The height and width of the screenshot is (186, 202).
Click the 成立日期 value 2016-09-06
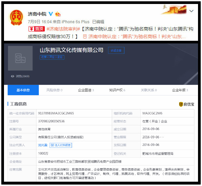point(151,129)
